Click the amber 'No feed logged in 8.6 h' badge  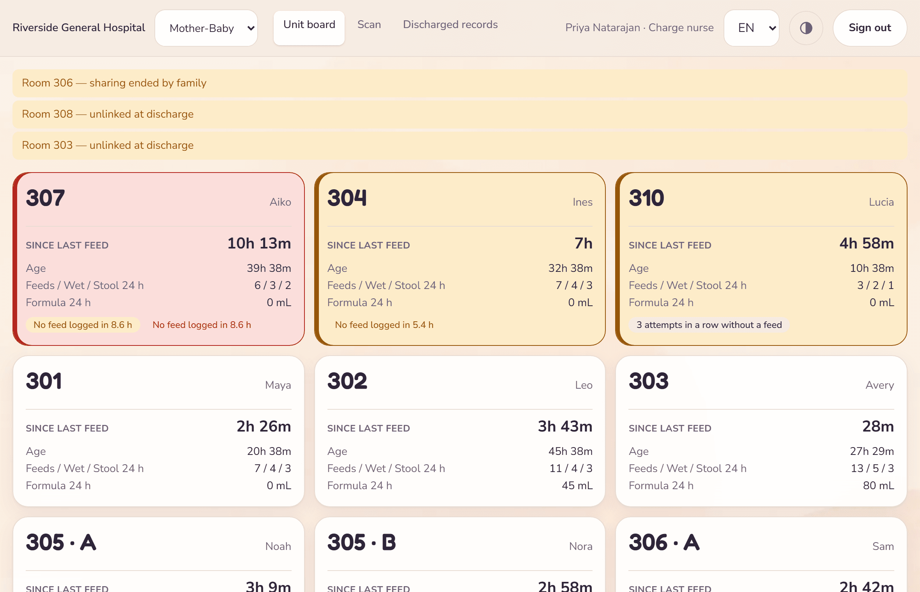(83, 325)
